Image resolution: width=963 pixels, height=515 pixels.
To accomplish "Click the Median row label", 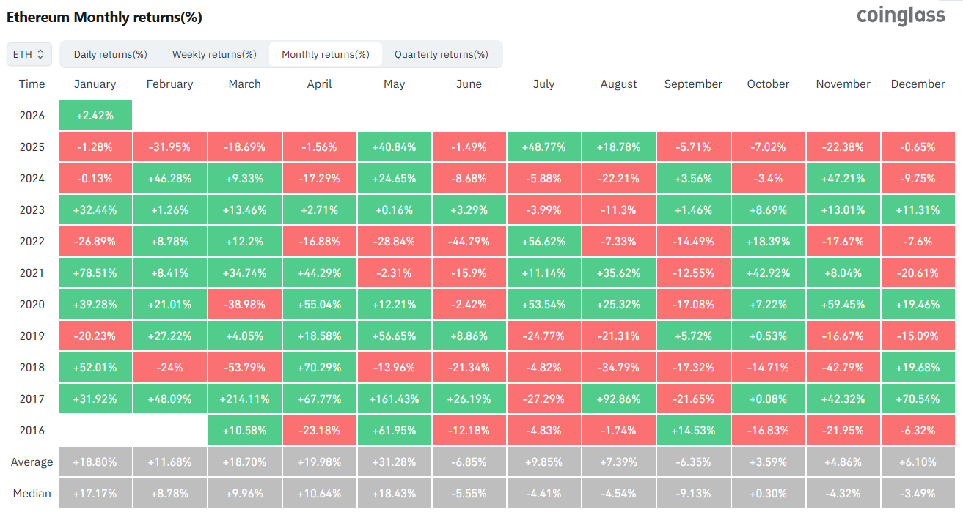I will (32, 494).
